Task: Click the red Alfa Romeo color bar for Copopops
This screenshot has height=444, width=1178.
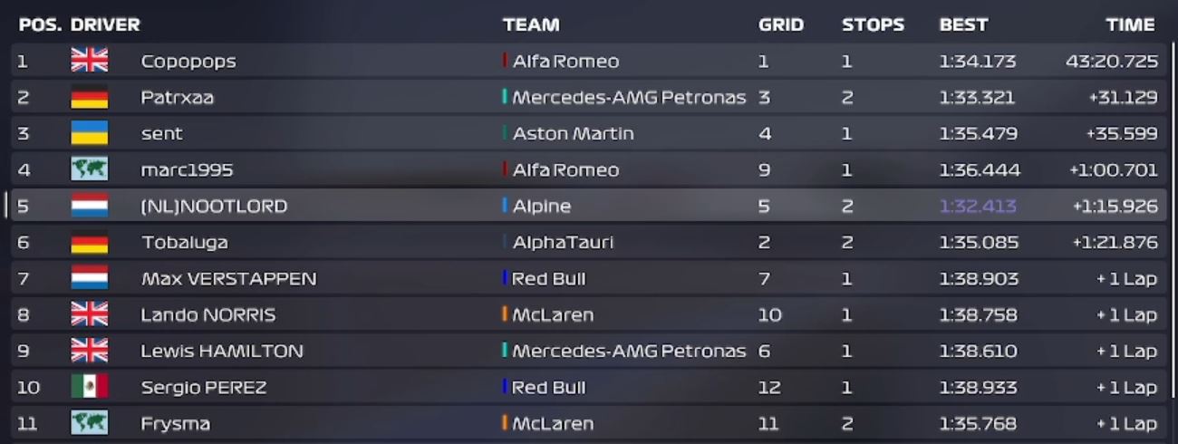Action: (505, 61)
